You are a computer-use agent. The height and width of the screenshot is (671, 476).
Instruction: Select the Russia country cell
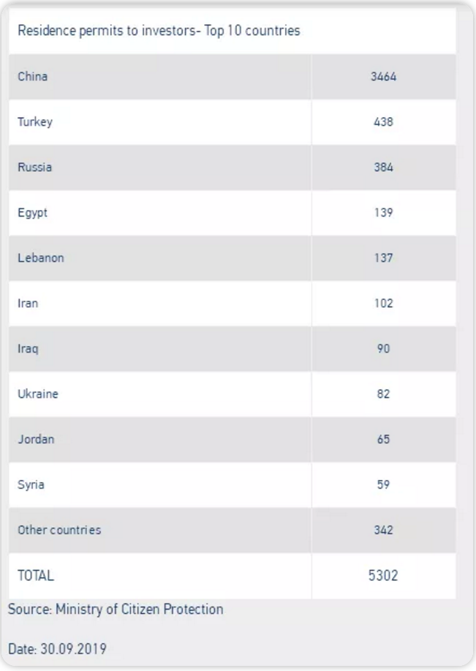[x=35, y=167]
